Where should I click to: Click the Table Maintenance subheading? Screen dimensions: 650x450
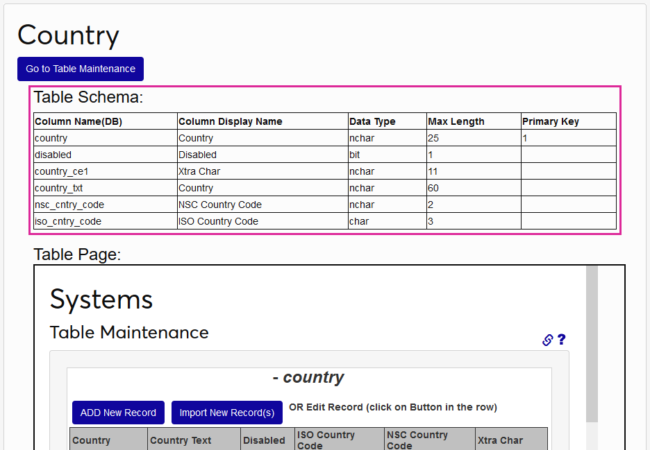point(129,333)
